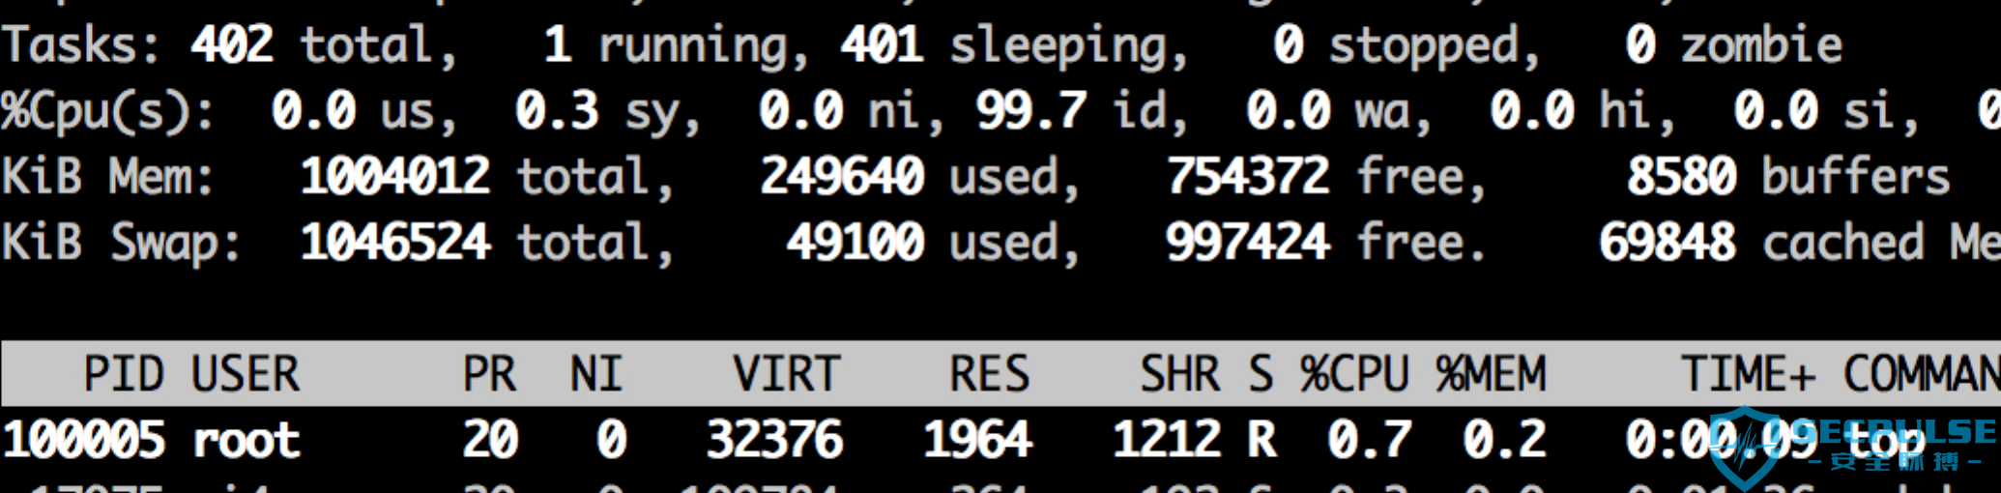This screenshot has height=493, width=2001.
Task: Click the '%MEM' column header
Action: [x=1491, y=374]
